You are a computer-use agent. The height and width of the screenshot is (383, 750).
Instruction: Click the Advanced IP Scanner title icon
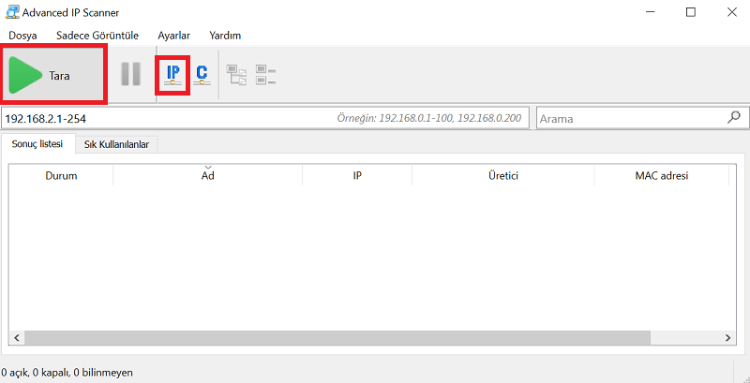pos(12,12)
